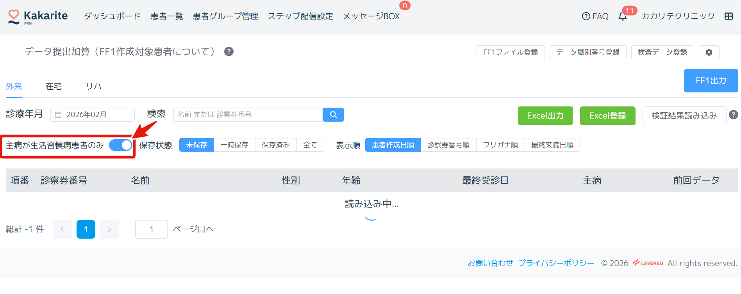
Task: Click help icon beside 検証結果読み込み
Action: 734,115
